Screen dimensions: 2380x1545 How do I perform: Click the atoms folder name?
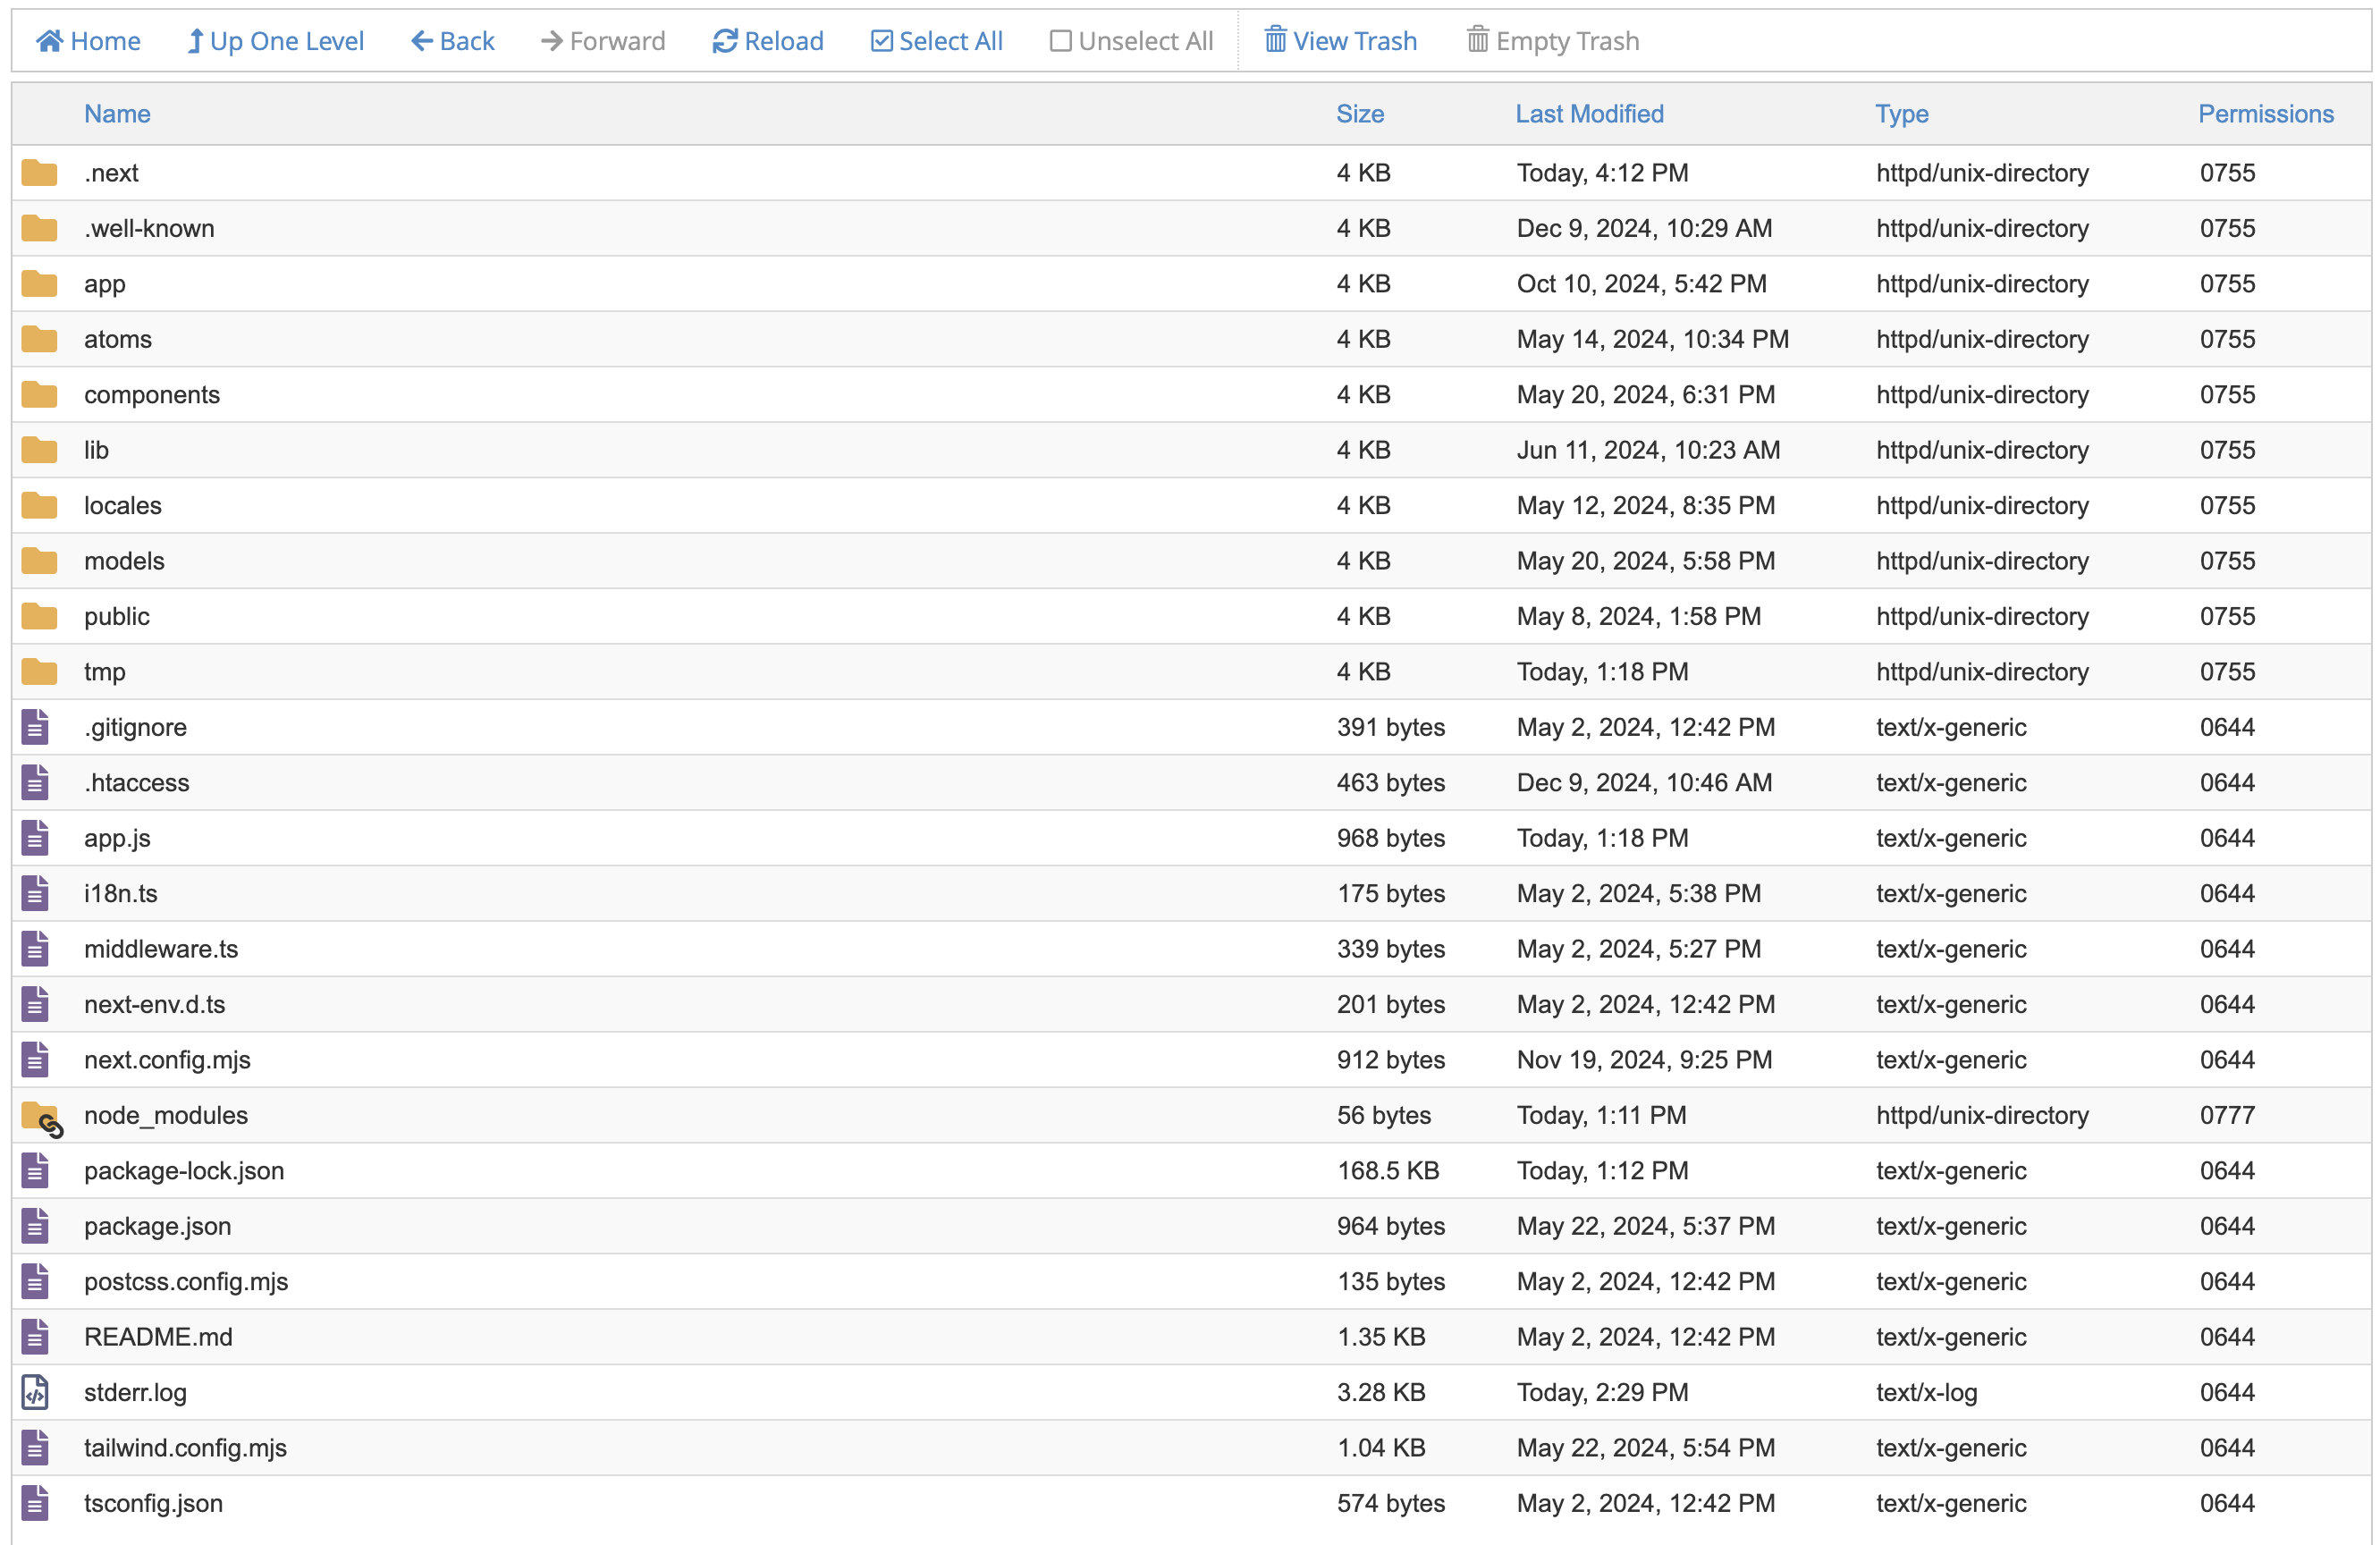[x=118, y=339]
